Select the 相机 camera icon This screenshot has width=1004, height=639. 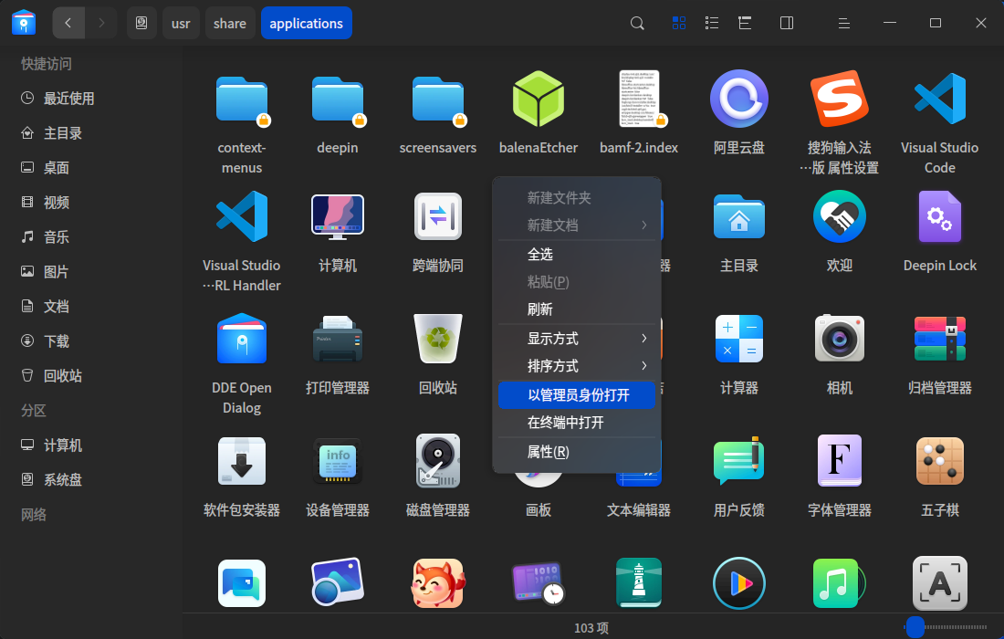coord(840,339)
